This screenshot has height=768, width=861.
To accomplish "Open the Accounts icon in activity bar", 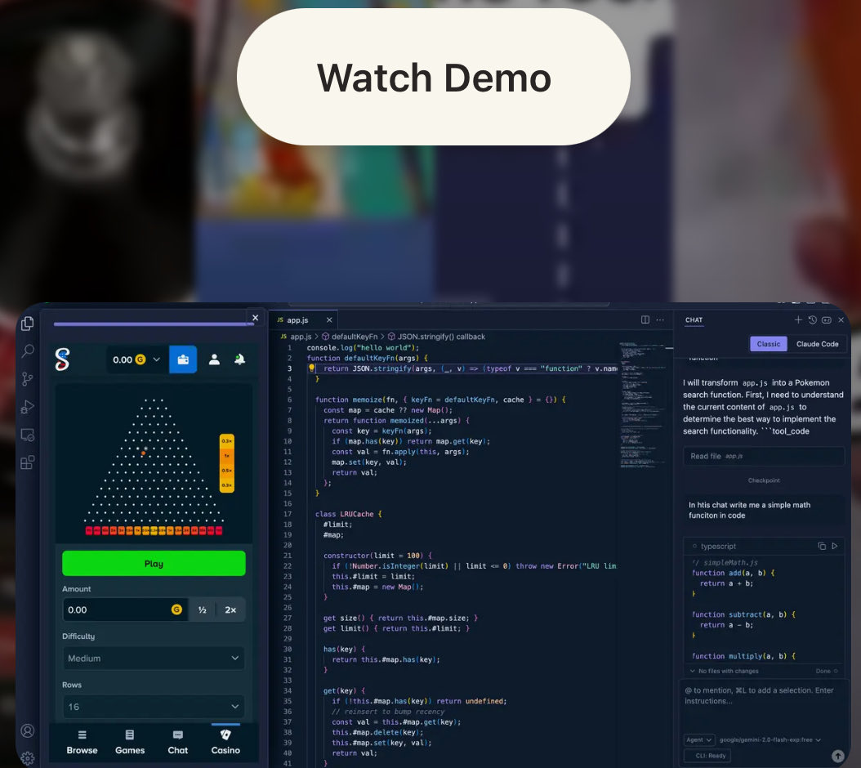I will coord(28,730).
